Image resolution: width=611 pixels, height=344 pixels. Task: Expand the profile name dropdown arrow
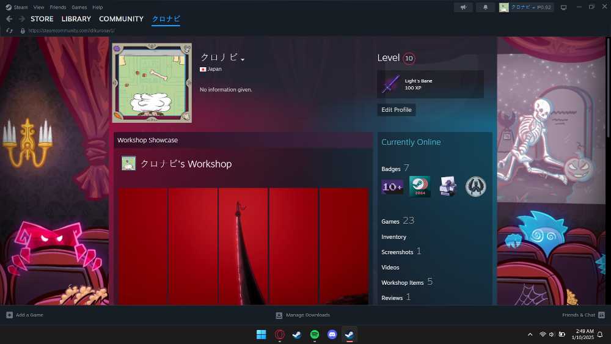(243, 59)
